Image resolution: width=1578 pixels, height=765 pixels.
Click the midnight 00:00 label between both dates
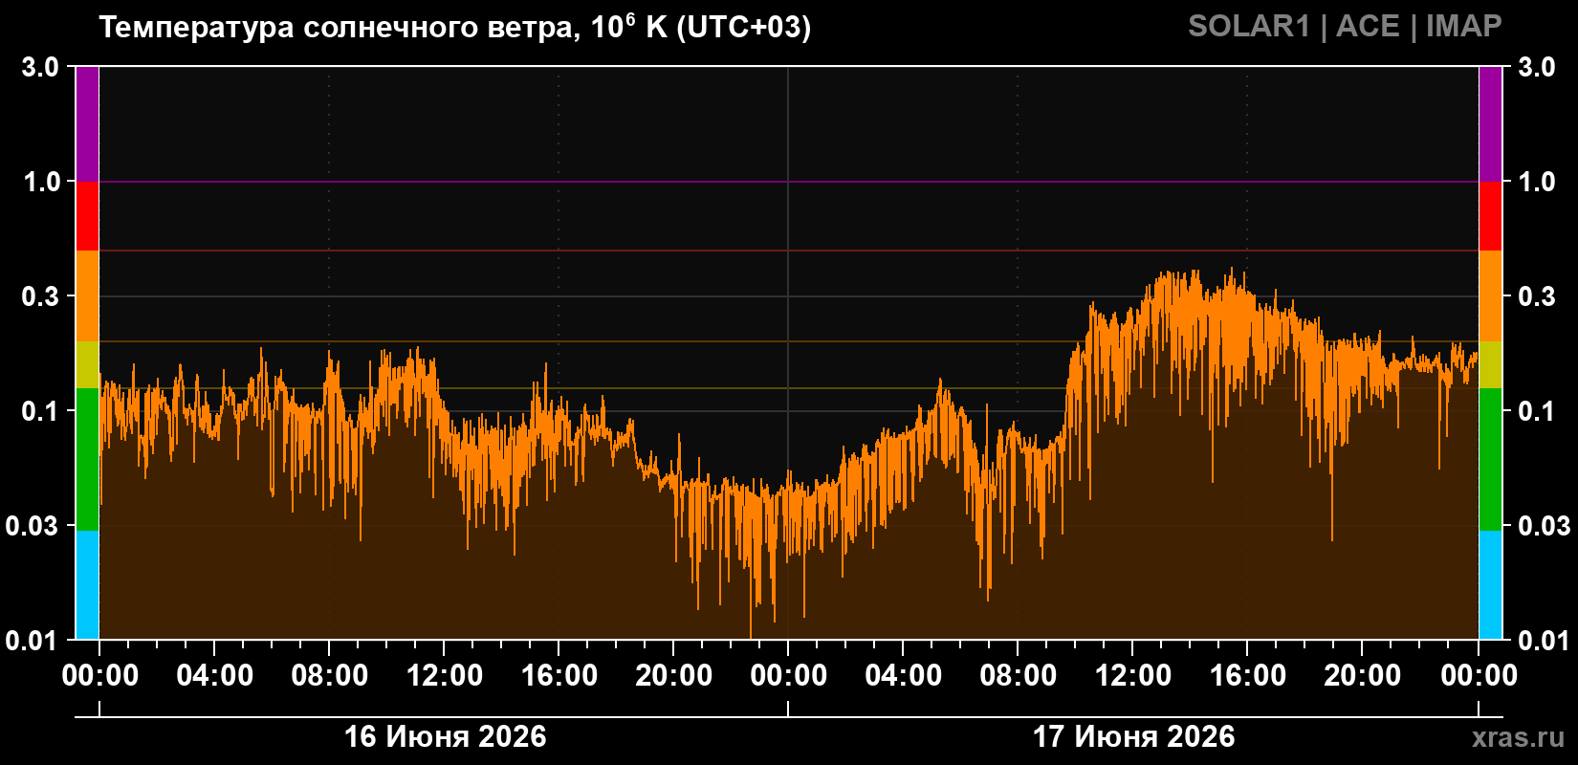point(789,675)
